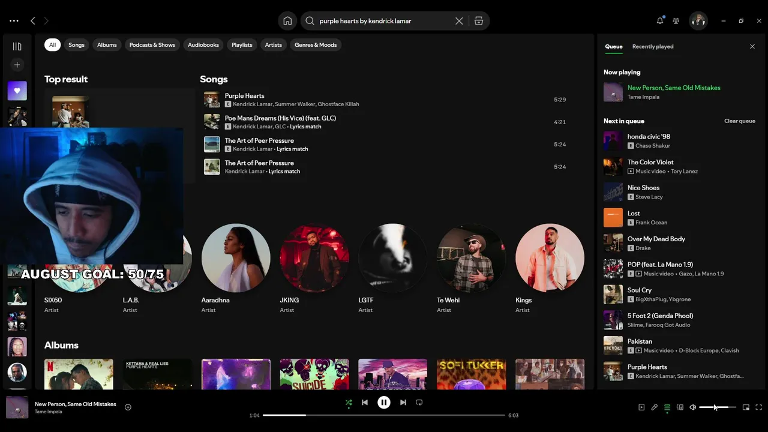Open Suicide Squad album cover
Viewport: 768px width, 432px height.
[x=314, y=374]
